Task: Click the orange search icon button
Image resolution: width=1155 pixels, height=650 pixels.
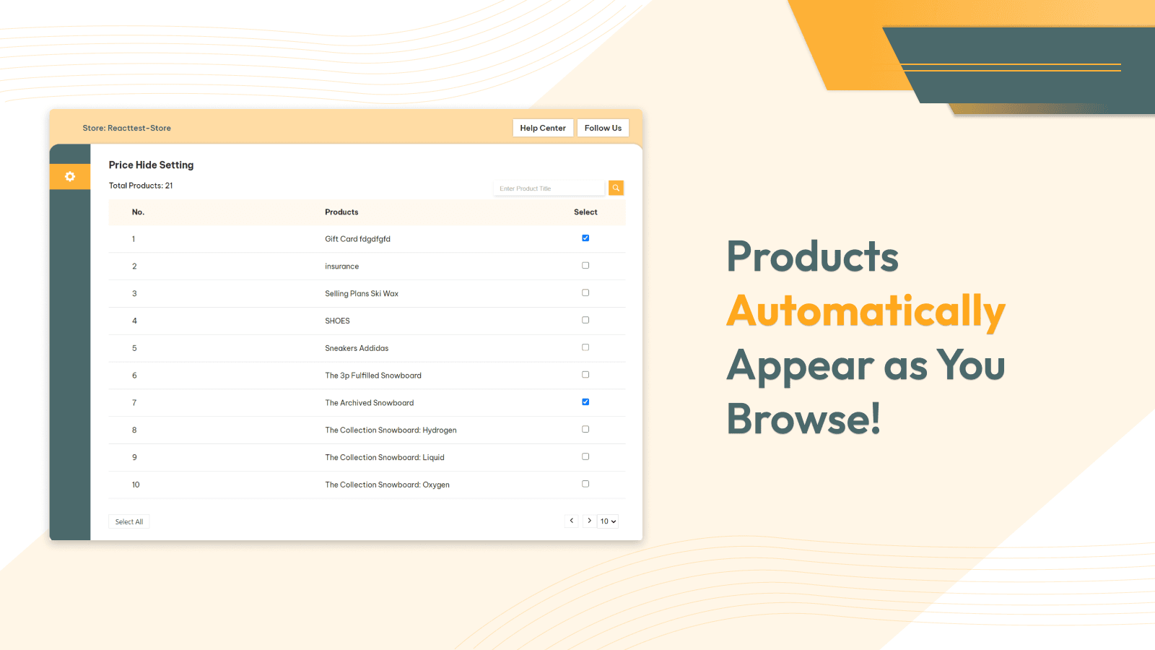Action: (616, 188)
